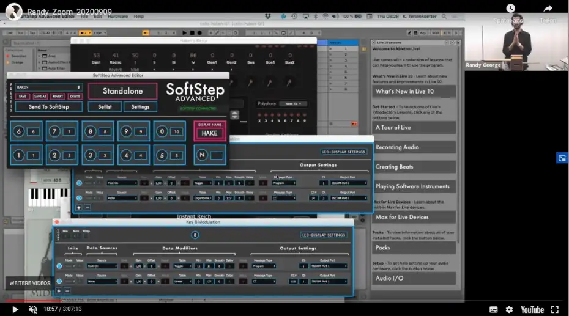Seek using YouTube progress bar
This screenshot has width=569, height=316.
point(284,301)
